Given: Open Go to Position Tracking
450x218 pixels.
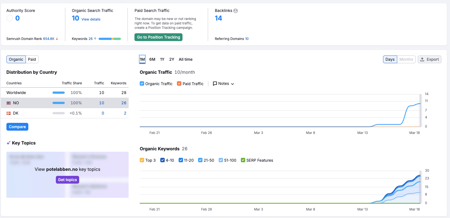Looking at the screenshot, I should click(x=158, y=37).
